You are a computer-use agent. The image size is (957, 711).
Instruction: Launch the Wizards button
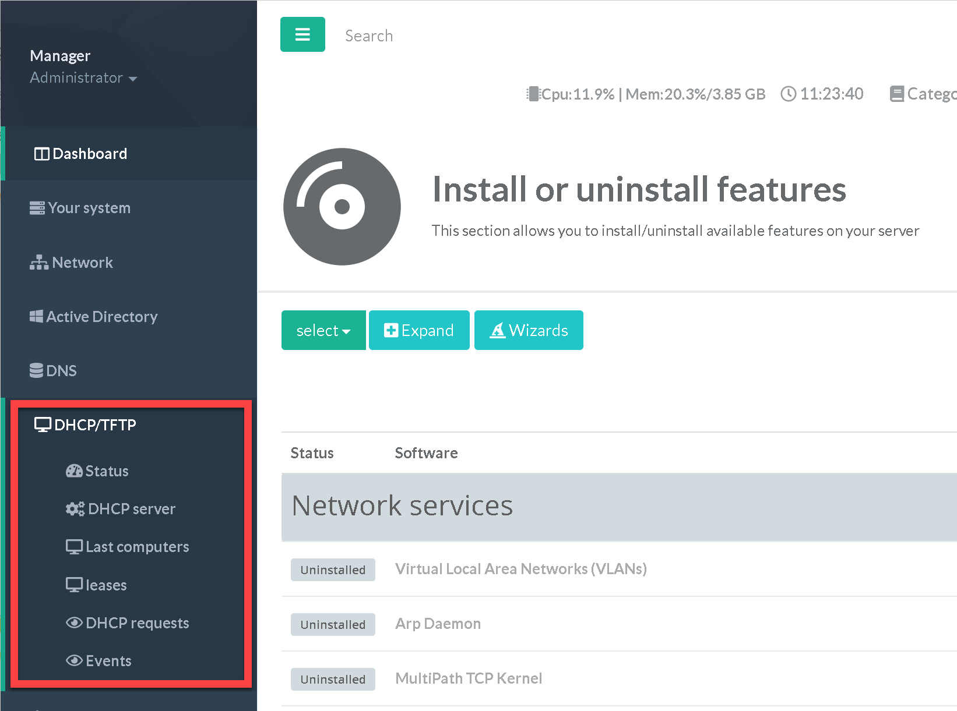[x=529, y=330]
